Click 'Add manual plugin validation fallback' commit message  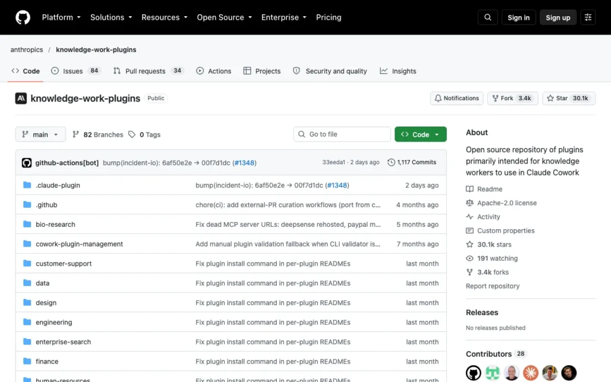pos(288,244)
